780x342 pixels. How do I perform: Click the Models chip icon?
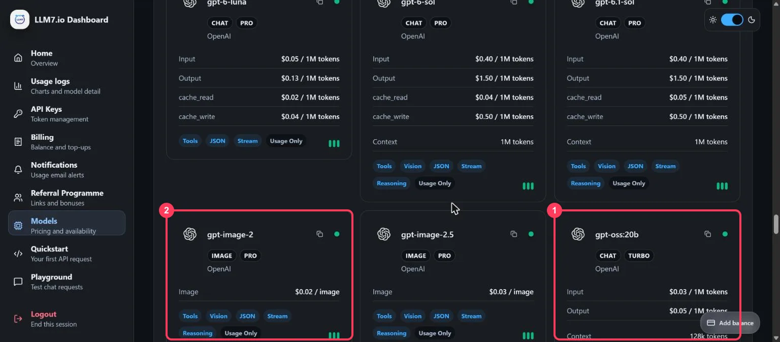tap(18, 226)
